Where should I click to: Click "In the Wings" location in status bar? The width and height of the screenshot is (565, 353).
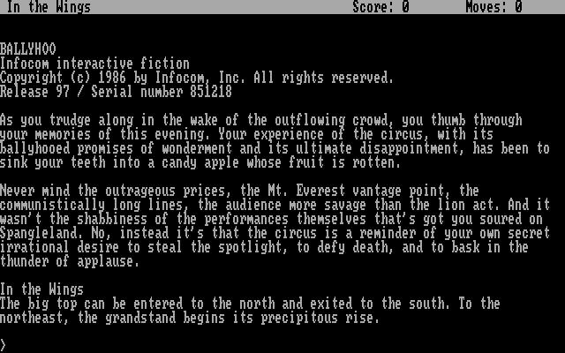pyautogui.click(x=49, y=7)
